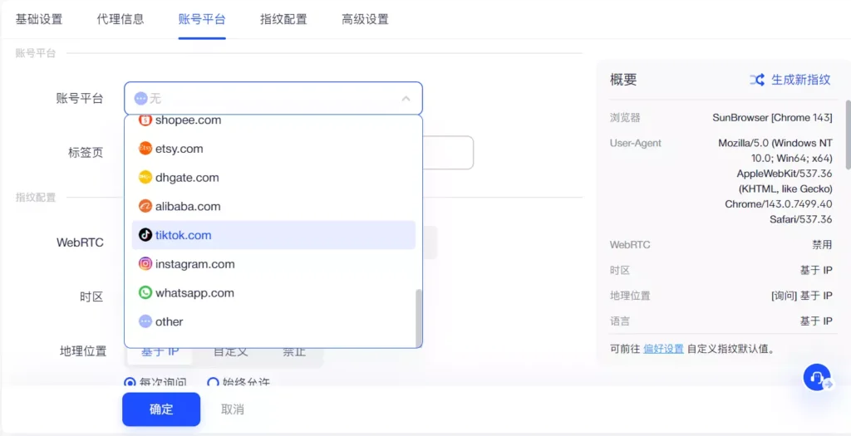Click the TikTok logo icon
851x436 pixels.
coord(145,235)
